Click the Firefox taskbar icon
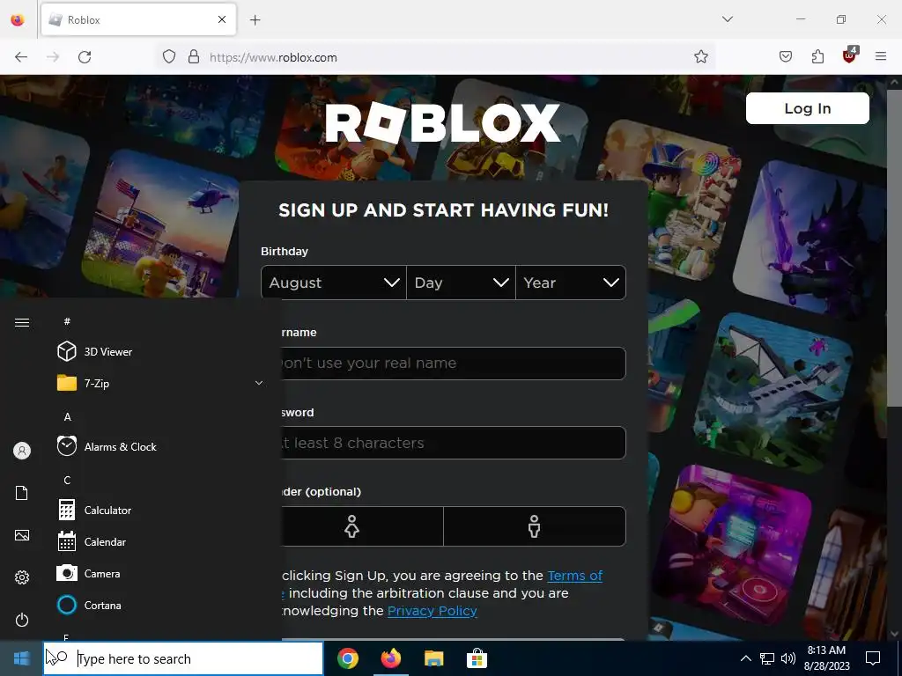The width and height of the screenshot is (902, 676). 391,658
